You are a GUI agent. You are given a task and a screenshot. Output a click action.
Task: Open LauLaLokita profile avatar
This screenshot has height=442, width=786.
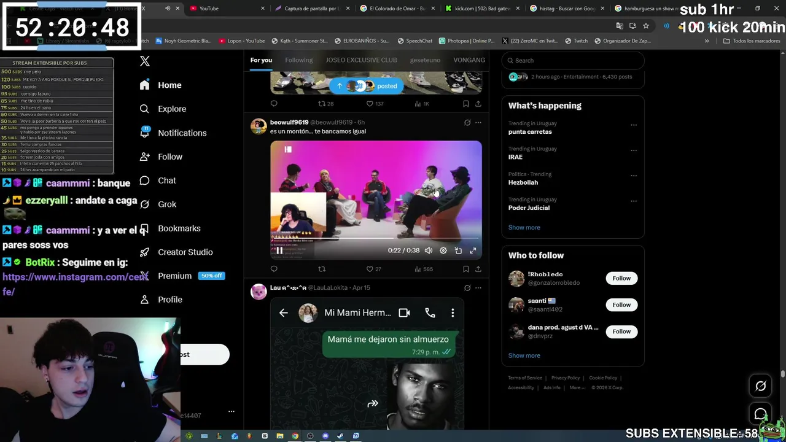click(x=259, y=291)
